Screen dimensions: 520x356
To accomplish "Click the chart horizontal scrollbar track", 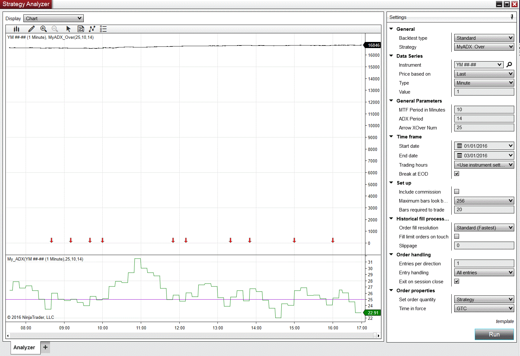I will [x=192, y=335].
